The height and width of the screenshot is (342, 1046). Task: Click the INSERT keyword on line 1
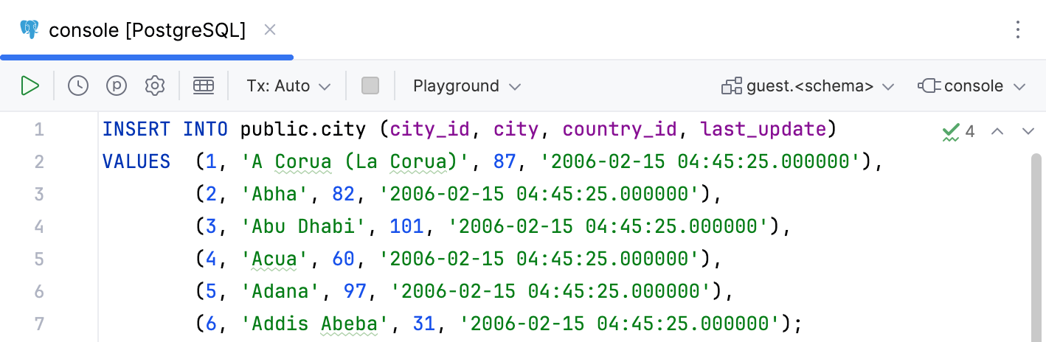click(x=136, y=130)
